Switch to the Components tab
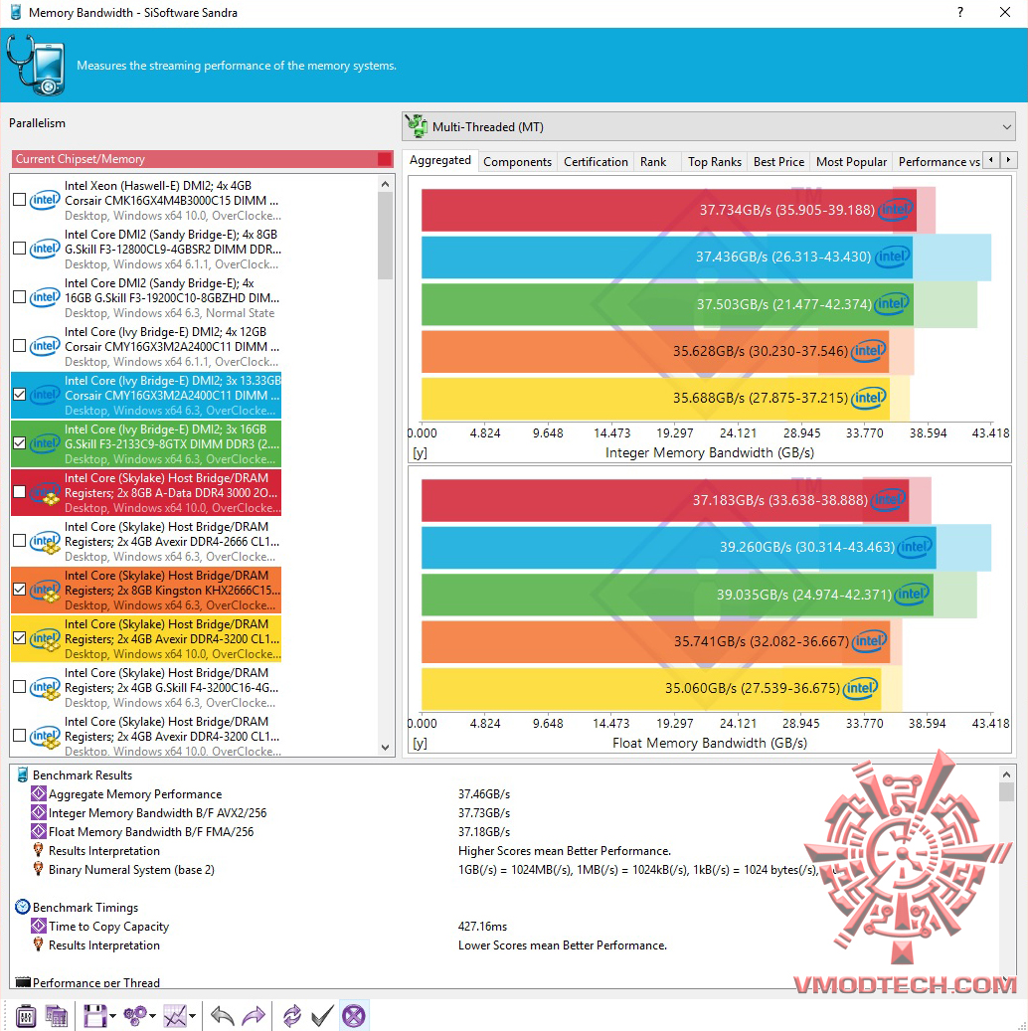Image resolution: width=1028 pixels, height=1031 pixels. pos(518,162)
